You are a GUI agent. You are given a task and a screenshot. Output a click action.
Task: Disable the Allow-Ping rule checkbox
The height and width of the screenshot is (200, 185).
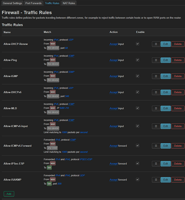[x=138, y=60]
